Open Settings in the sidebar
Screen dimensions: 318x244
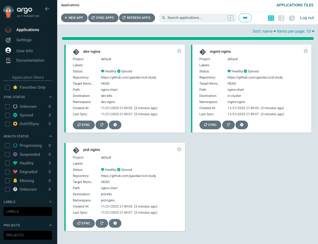(24, 40)
